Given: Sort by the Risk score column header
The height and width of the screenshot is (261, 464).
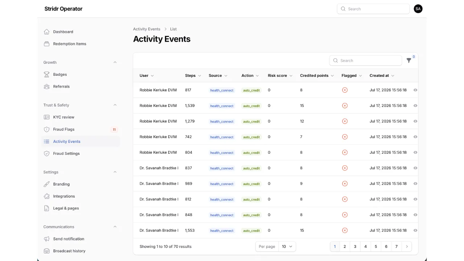Looking at the screenshot, I should click(x=280, y=75).
